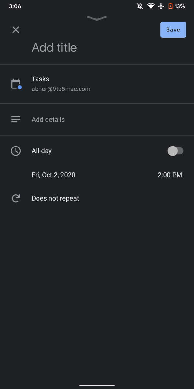
Task: Toggle the All-day switch on
Action: point(175,151)
